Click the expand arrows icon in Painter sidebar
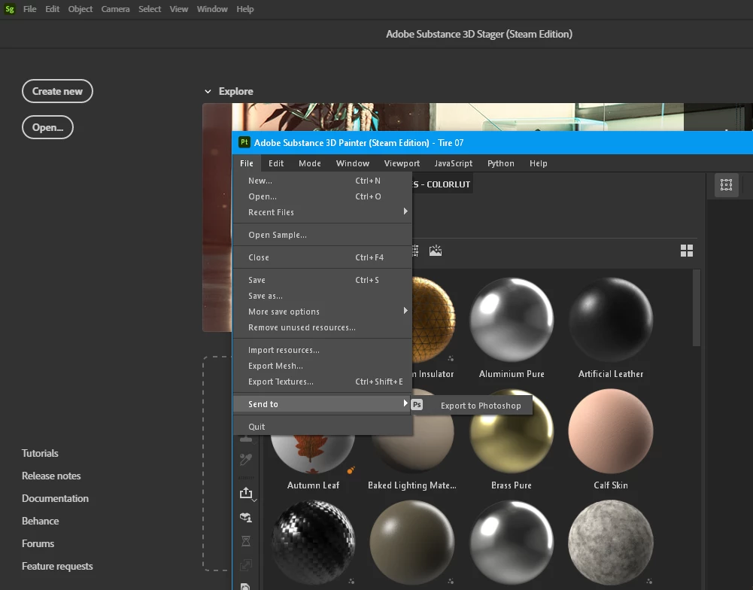The height and width of the screenshot is (590, 753). point(246,565)
